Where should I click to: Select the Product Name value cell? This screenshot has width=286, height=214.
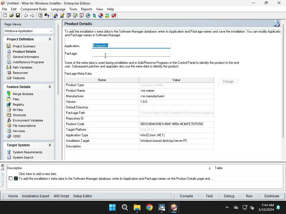(x=176, y=91)
